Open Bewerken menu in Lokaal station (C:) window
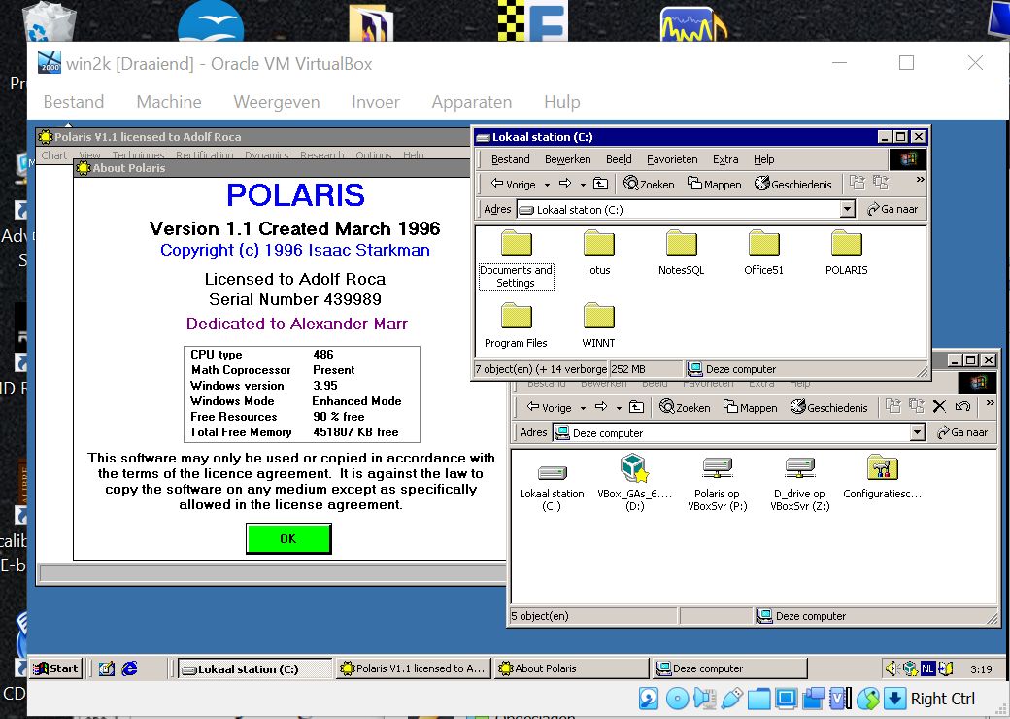The height and width of the screenshot is (719, 1010). 567,159
